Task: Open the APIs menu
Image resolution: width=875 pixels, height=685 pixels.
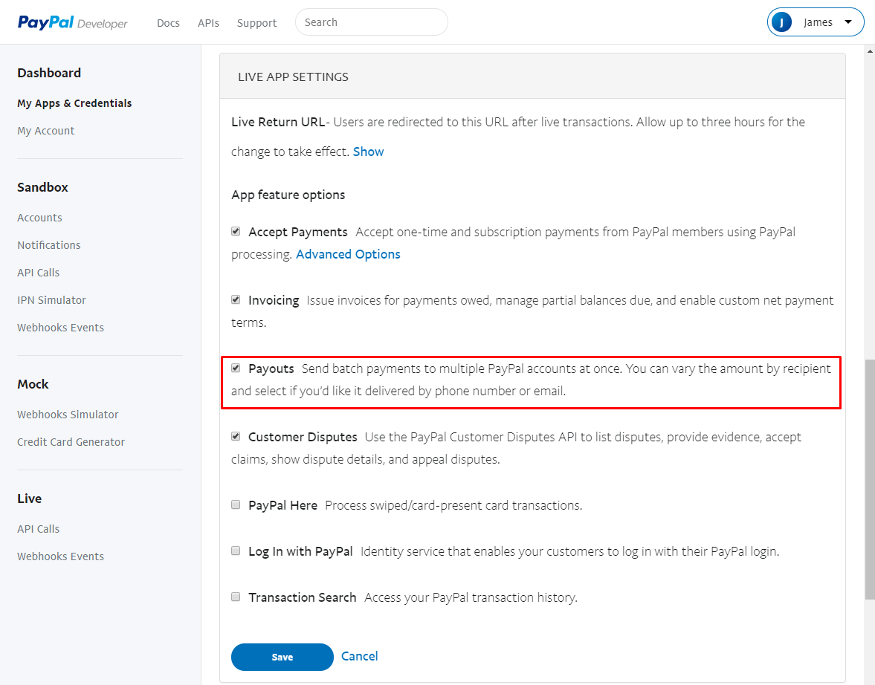Action: pyautogui.click(x=208, y=23)
